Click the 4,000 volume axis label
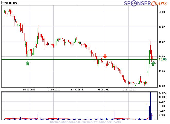Image resolution: width=170 pixels, height=124 pixels. pyautogui.click(x=162, y=111)
